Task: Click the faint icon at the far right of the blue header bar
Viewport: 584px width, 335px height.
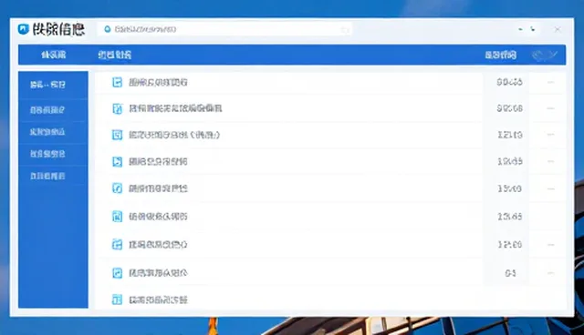Action: point(545,55)
